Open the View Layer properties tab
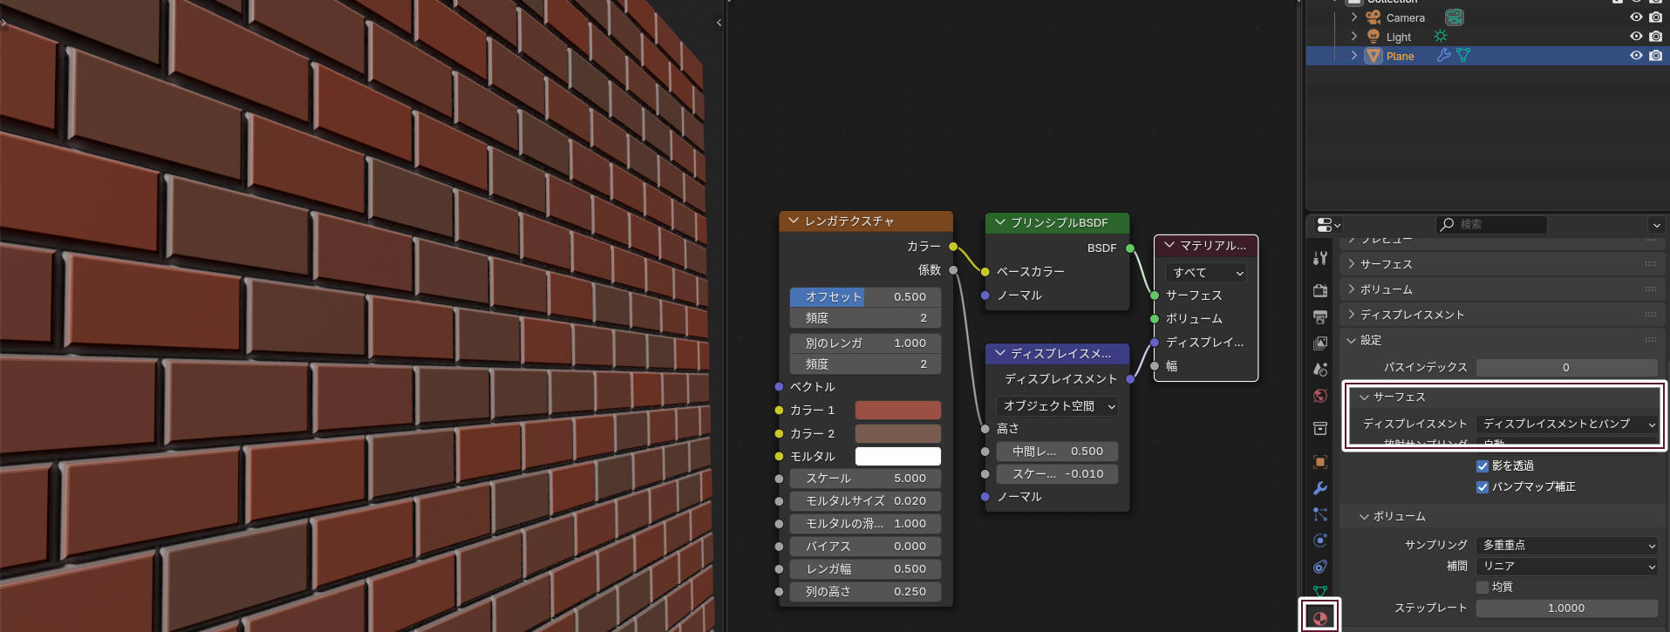The image size is (1670, 632). [x=1320, y=343]
